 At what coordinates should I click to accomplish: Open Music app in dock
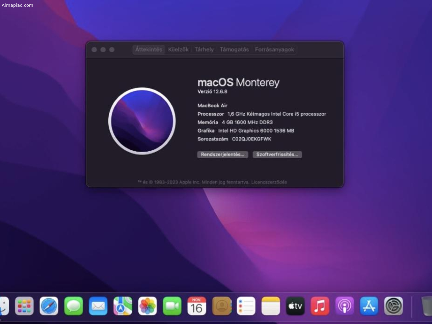point(320,306)
